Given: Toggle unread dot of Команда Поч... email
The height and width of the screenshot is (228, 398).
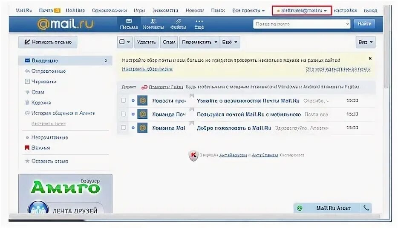Looking at the screenshot, I should point(133,114).
